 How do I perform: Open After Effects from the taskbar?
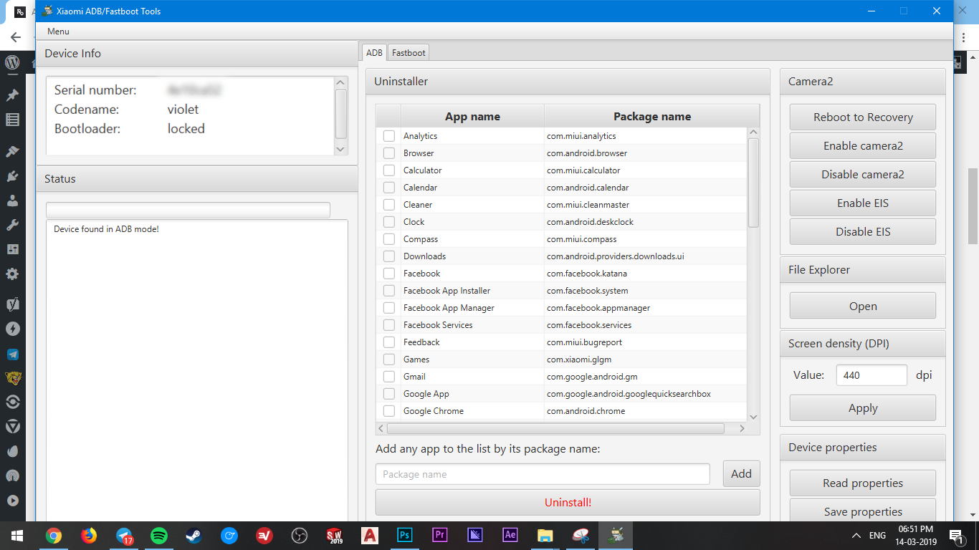(510, 535)
